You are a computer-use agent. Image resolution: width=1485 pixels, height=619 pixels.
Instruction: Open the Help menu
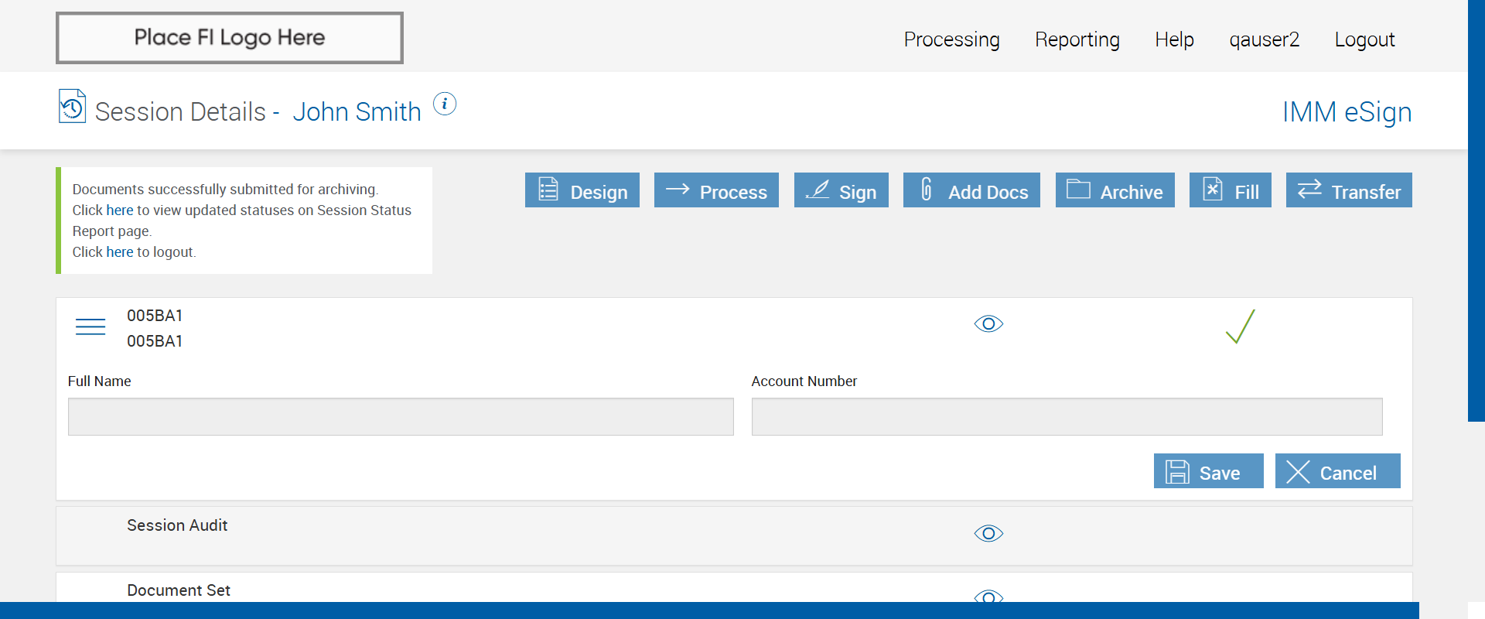click(x=1174, y=39)
